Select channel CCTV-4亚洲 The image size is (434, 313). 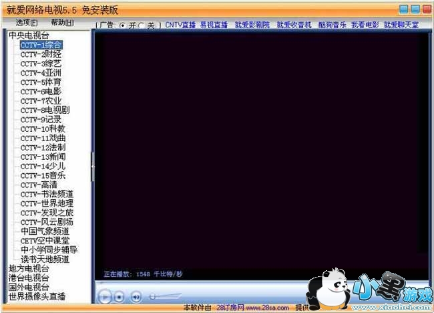pyautogui.click(x=41, y=73)
